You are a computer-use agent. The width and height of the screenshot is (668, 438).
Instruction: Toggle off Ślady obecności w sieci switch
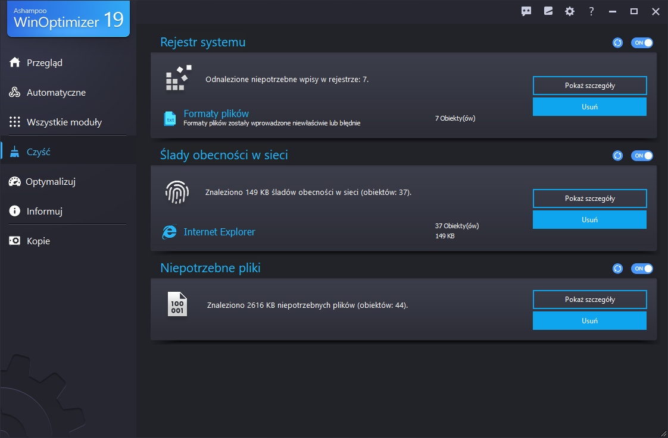click(642, 156)
